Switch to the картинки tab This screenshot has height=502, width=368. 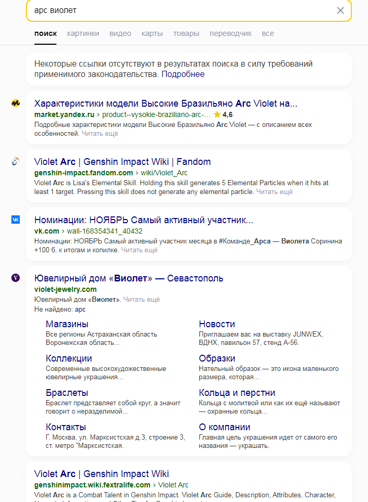[83, 33]
